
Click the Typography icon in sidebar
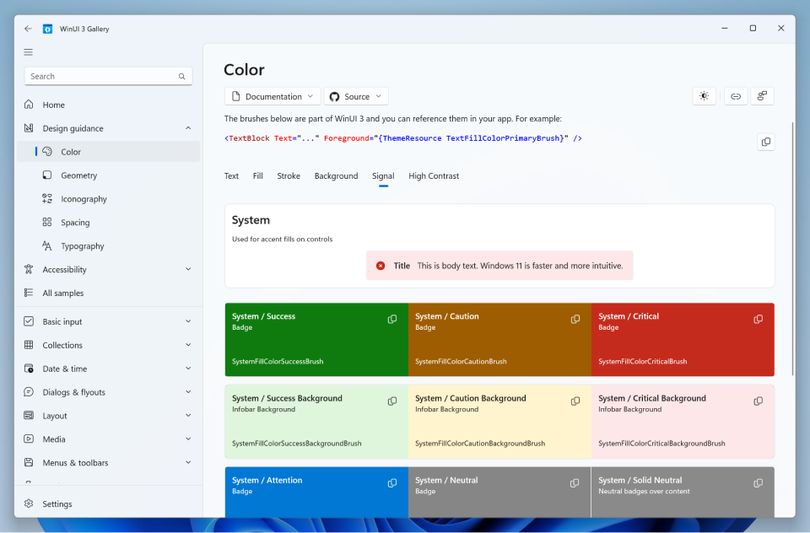[48, 245]
